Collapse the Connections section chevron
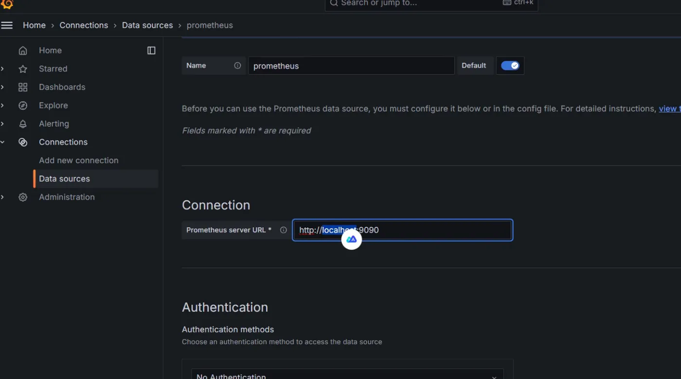 (2, 142)
